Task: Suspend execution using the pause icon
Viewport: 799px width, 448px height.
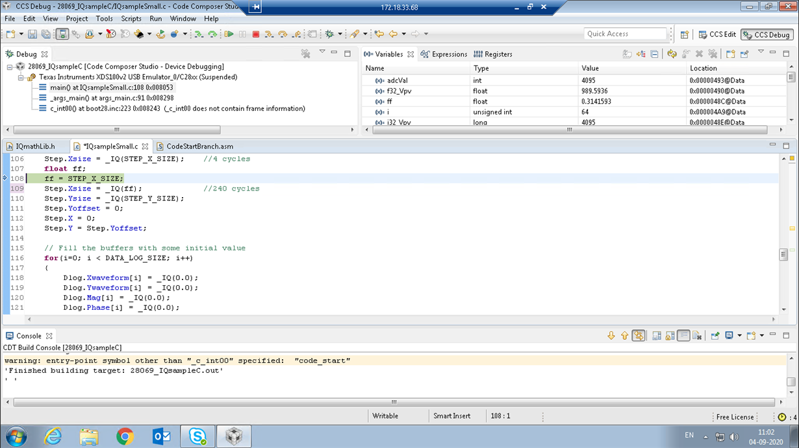Action: (x=241, y=34)
